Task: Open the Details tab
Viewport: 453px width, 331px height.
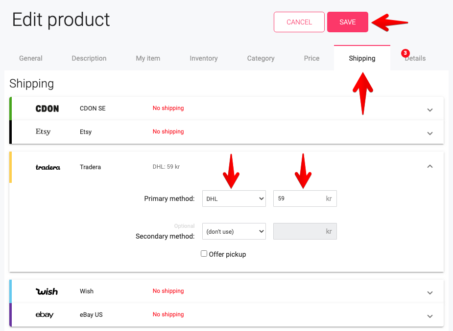Action: pos(415,58)
